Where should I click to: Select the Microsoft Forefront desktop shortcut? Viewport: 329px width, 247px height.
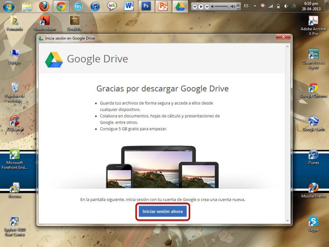pos(14,159)
